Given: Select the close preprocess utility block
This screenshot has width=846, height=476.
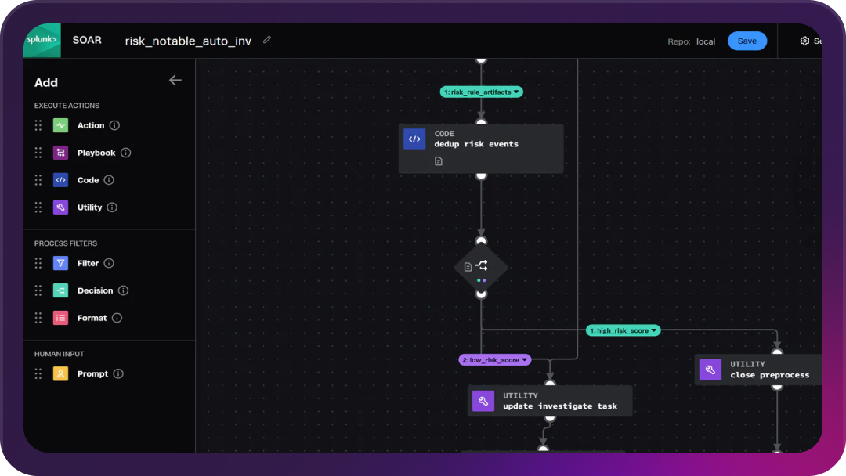Looking at the screenshot, I should click(760, 370).
